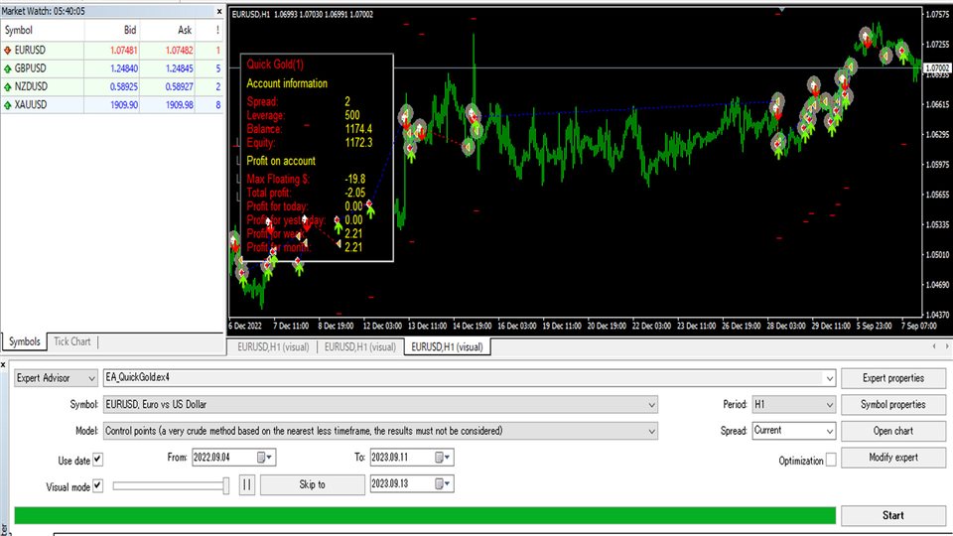The image size is (953, 536).
Task: Enable the Optimization checkbox
Action: (831, 460)
